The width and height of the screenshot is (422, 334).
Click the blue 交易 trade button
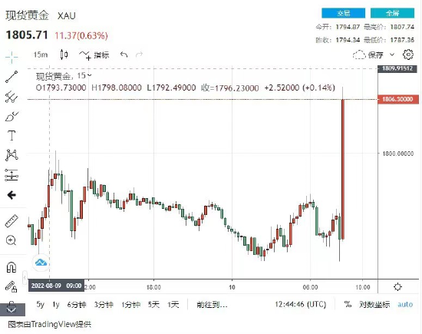344,13
